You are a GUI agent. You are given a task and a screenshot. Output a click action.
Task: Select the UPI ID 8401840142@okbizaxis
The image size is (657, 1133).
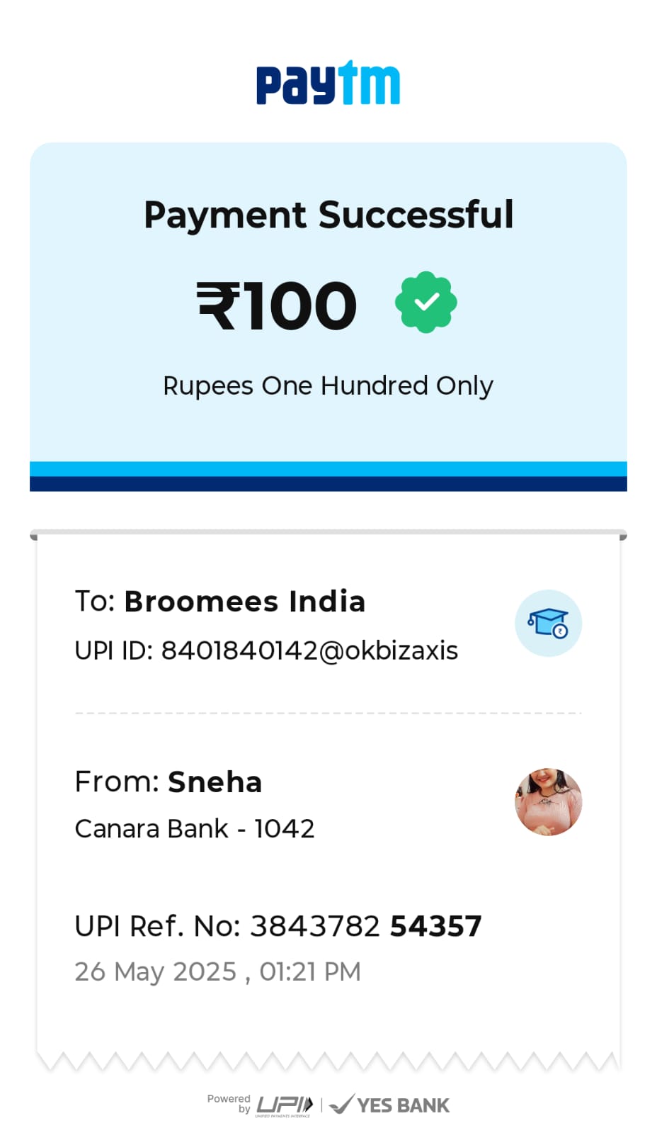tap(266, 650)
